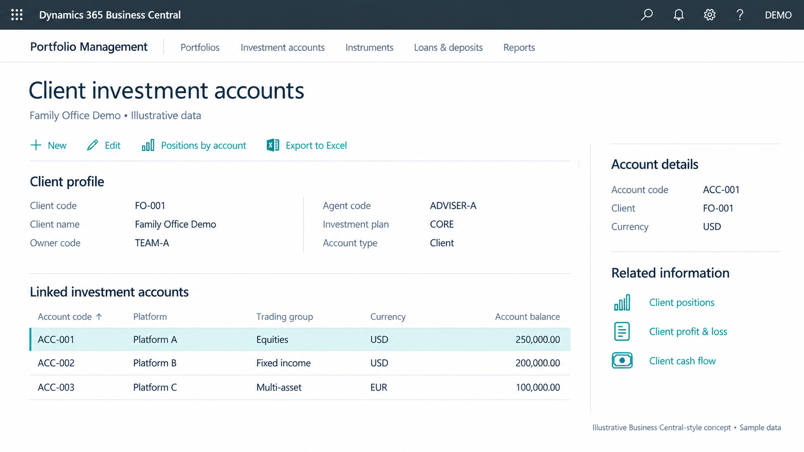The image size is (804, 452).
Task: Toggle sort arrow on Account code column
Action: 99,317
